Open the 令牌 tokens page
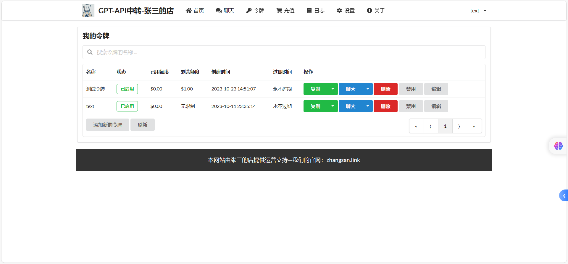The image size is (568, 264). pos(255,11)
